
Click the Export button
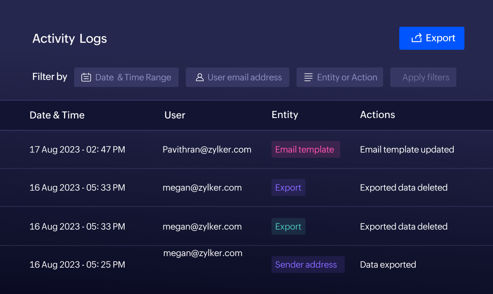point(431,38)
